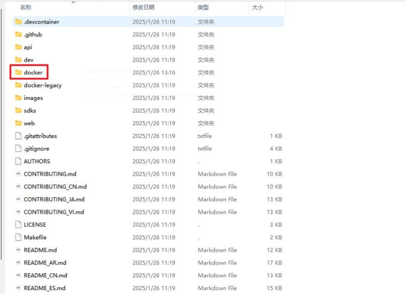Click the .gitignore file icon
The height and width of the screenshot is (307, 405).
pos(19,149)
